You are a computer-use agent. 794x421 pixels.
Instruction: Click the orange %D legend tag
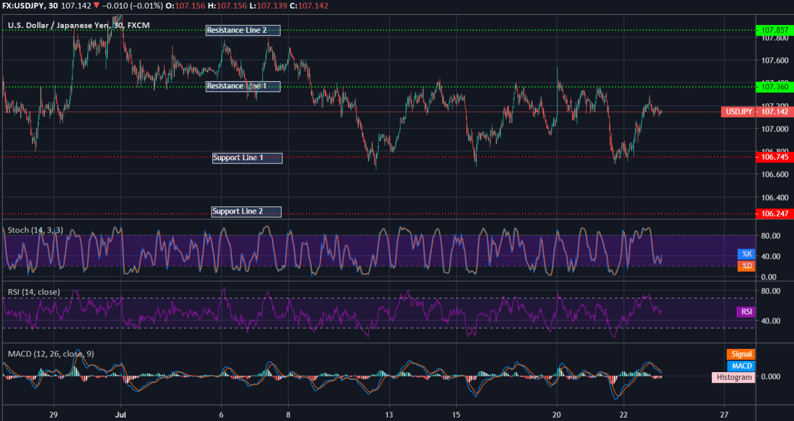tap(747, 266)
